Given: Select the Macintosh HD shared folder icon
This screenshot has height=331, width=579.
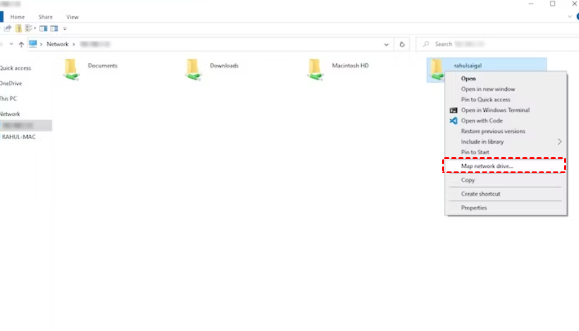Looking at the screenshot, I should pyautogui.click(x=315, y=69).
